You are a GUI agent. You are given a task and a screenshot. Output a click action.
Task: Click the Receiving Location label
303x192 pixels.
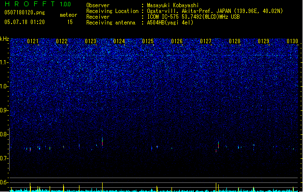(x=112, y=11)
